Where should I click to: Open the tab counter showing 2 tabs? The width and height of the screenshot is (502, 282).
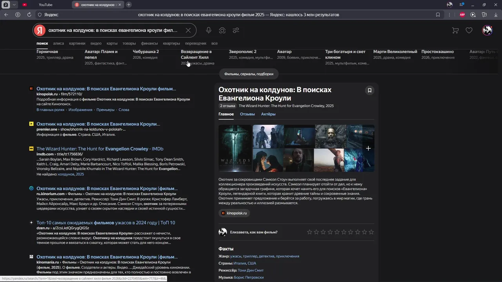(x=6, y=5)
